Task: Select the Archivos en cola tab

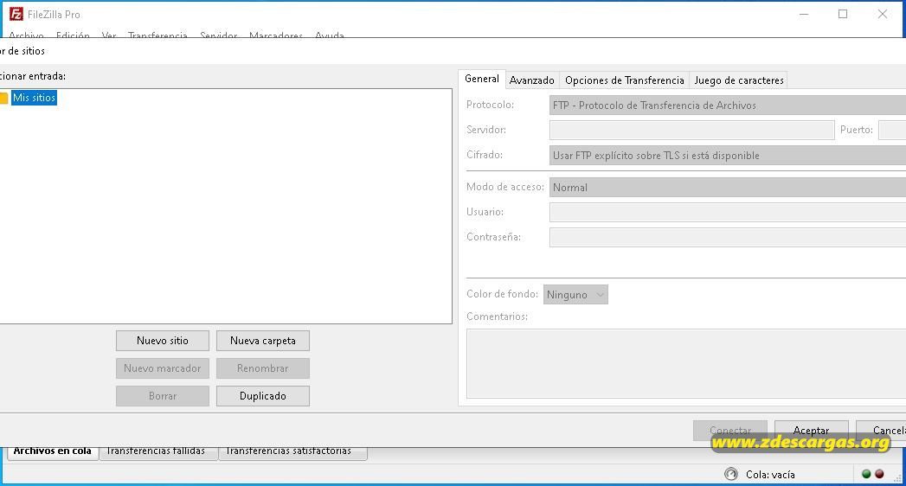Action: click(x=53, y=452)
